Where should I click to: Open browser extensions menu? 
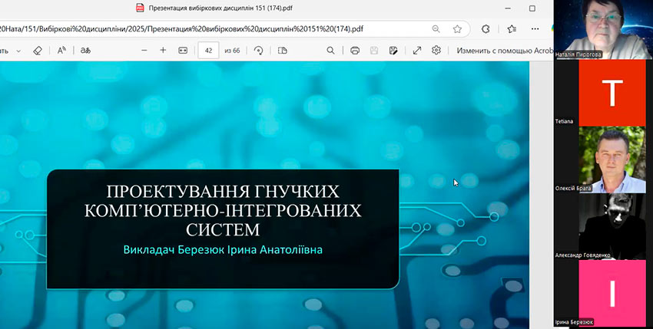tap(486, 28)
